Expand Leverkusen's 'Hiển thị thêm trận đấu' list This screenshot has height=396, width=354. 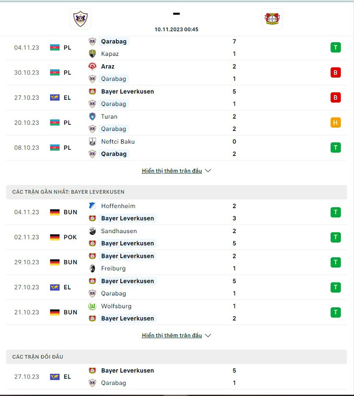(x=172, y=335)
